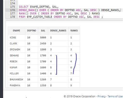This screenshot has width=123, height=98.
Task: Select the KUMAR name cell
Action: pos(13,67)
